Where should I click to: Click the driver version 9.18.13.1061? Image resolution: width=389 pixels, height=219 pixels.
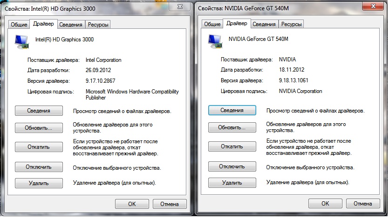tap(293, 80)
